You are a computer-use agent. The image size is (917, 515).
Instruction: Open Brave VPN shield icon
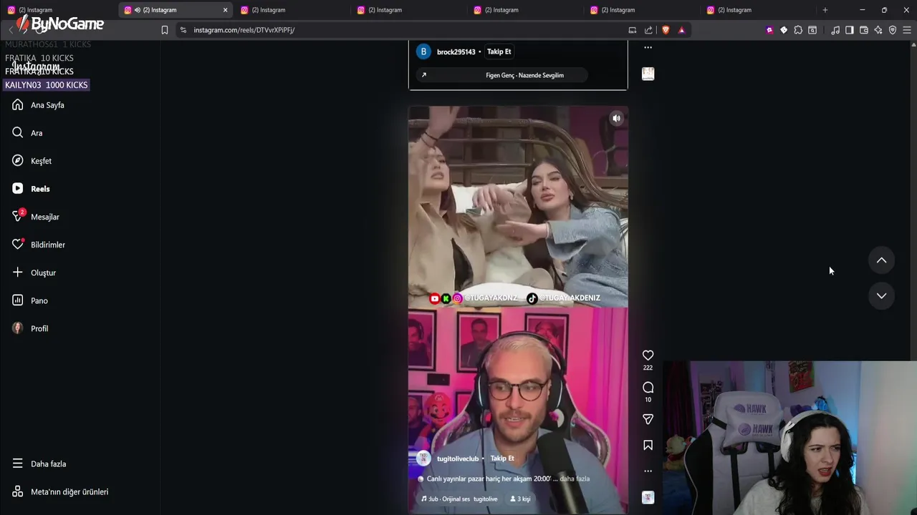(893, 30)
